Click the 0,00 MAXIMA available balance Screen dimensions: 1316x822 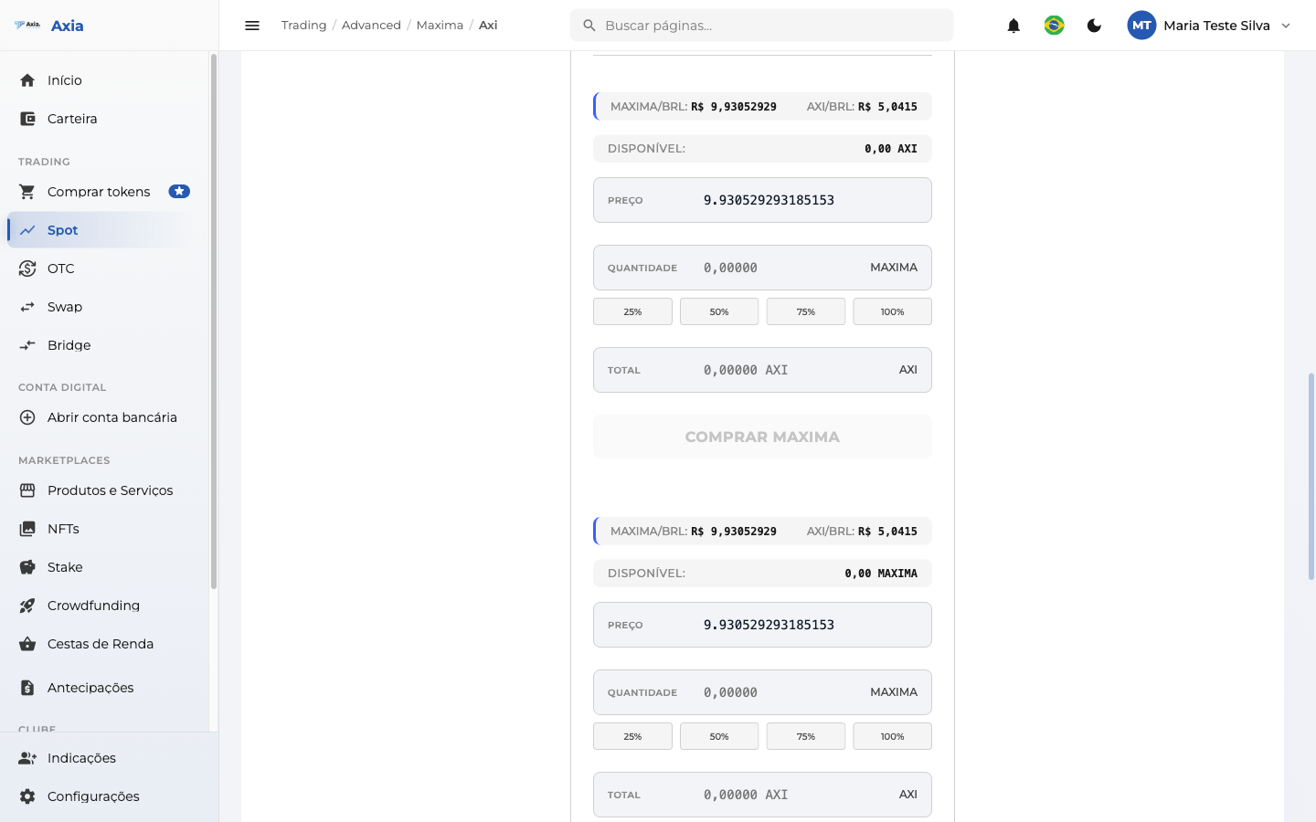click(881, 574)
